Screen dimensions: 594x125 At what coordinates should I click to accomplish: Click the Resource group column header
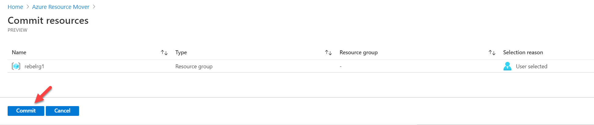(359, 52)
